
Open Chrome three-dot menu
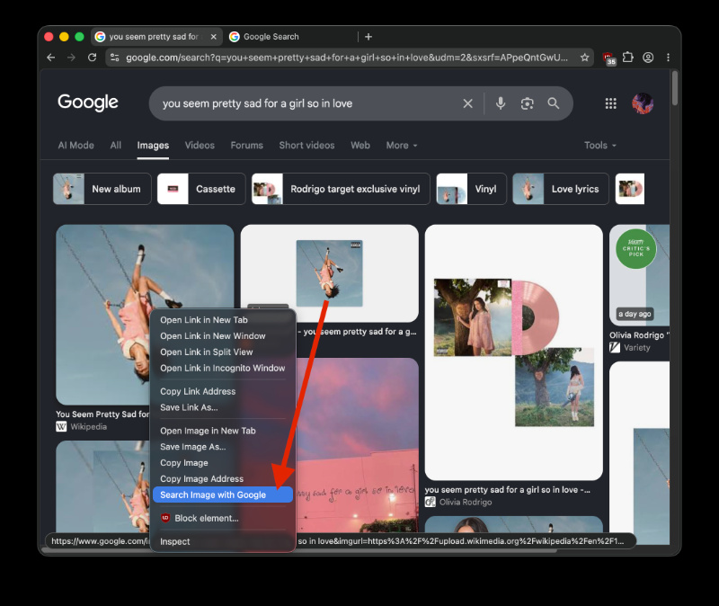point(668,58)
